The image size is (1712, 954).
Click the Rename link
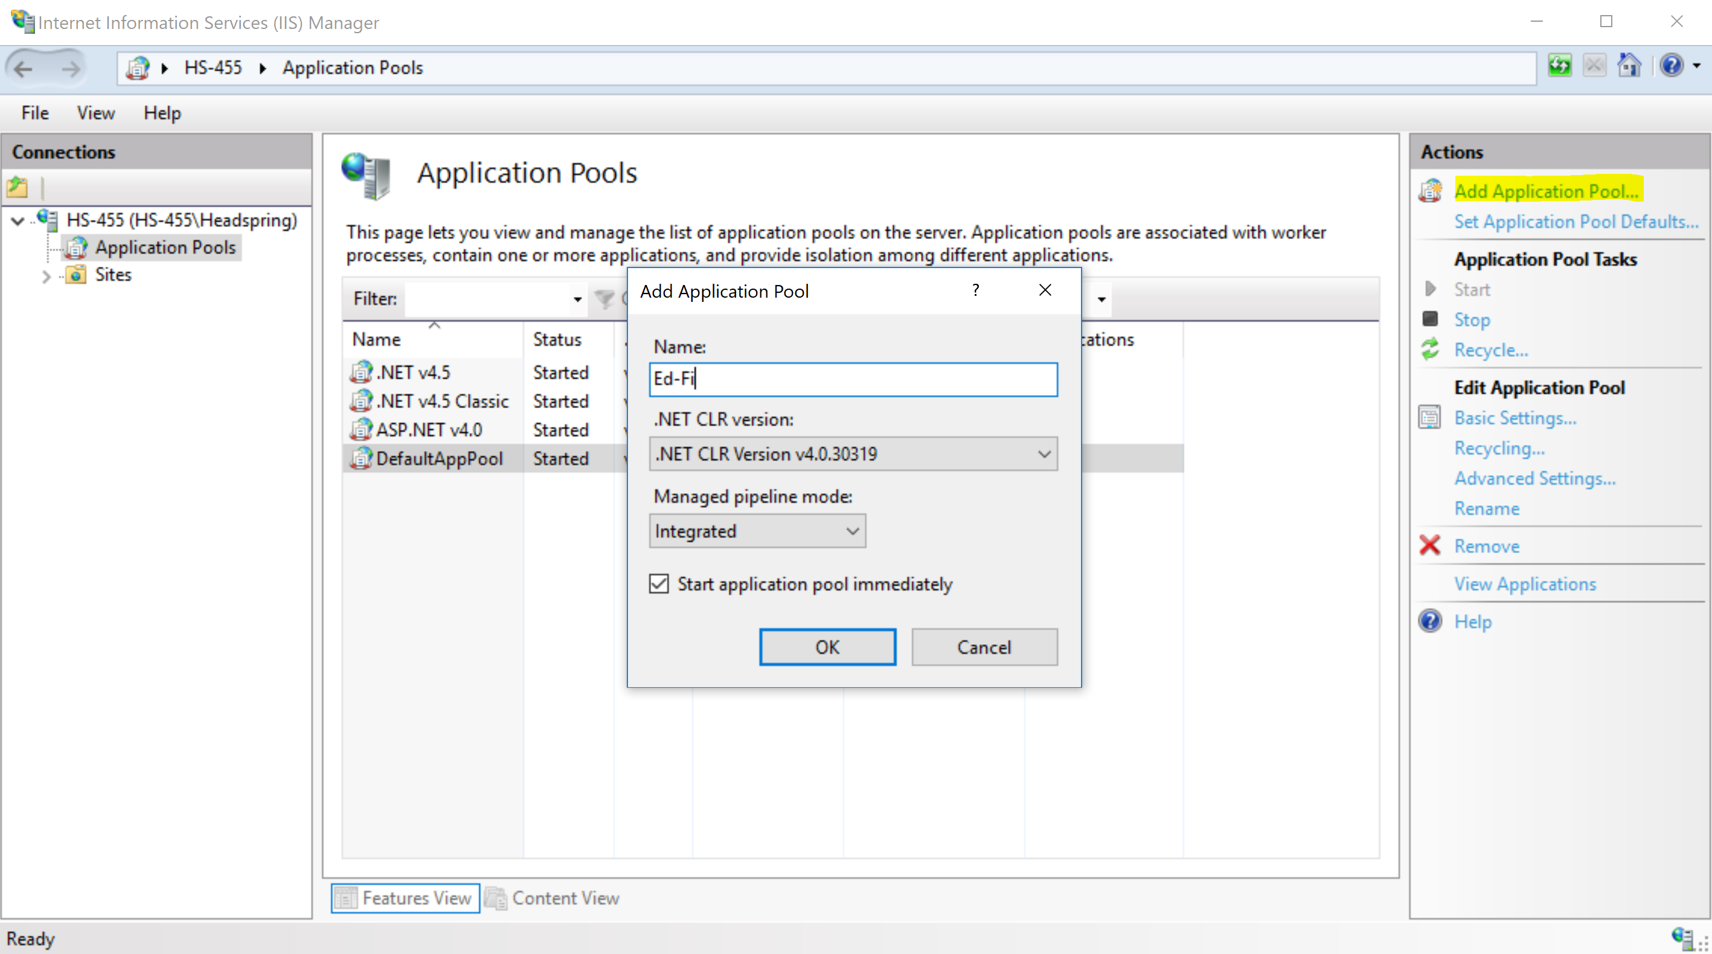[1487, 508]
